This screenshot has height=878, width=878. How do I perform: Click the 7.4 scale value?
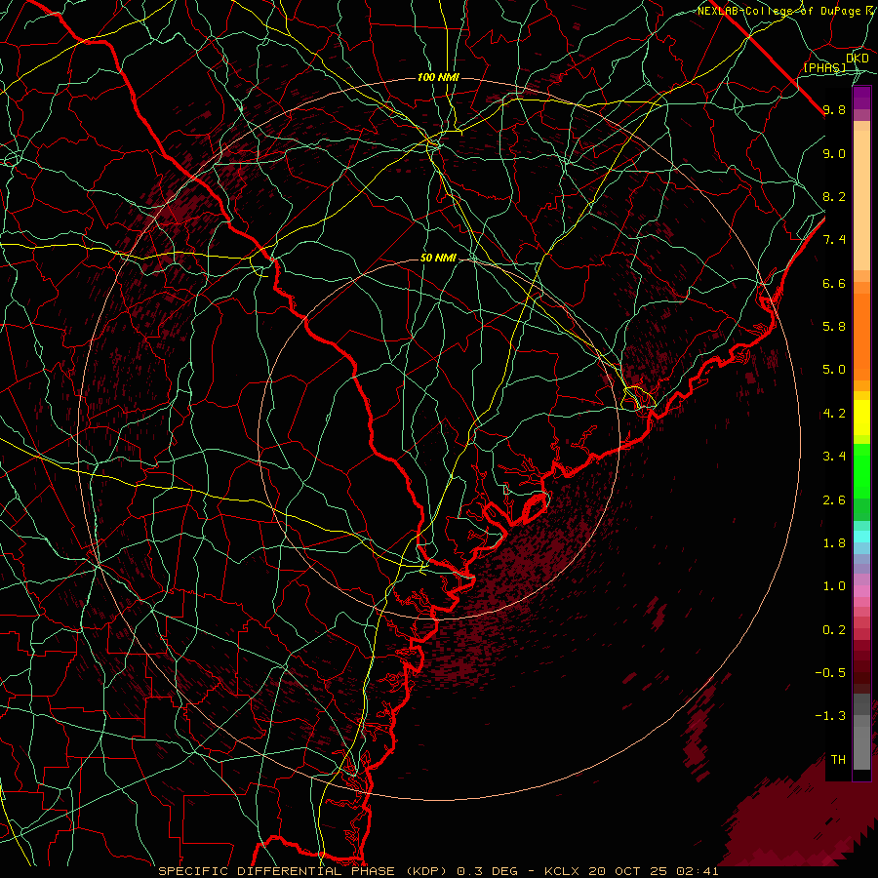point(834,240)
